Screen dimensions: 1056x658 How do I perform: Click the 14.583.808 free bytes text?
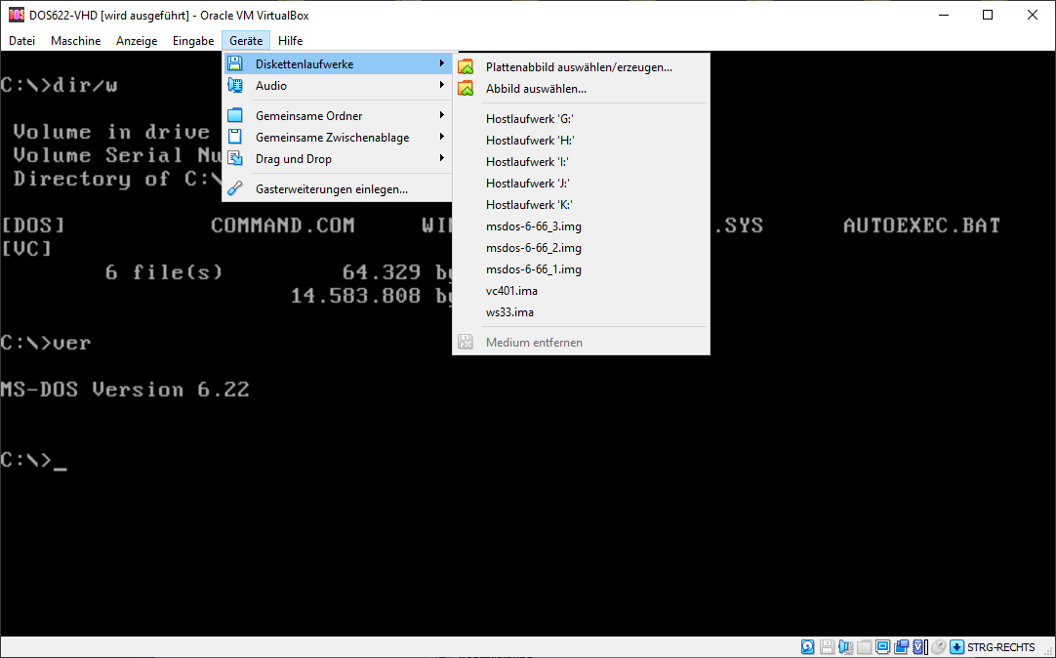(356, 296)
